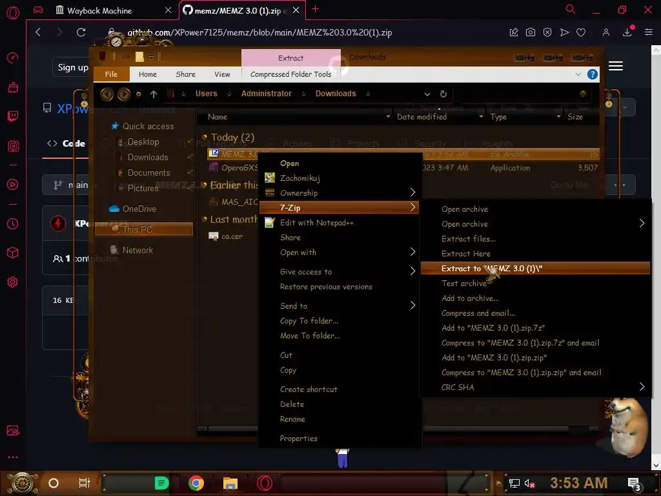Screen dimensions: 661x496
Task: Open the Opera easy setup menu icon
Action: click(649, 32)
